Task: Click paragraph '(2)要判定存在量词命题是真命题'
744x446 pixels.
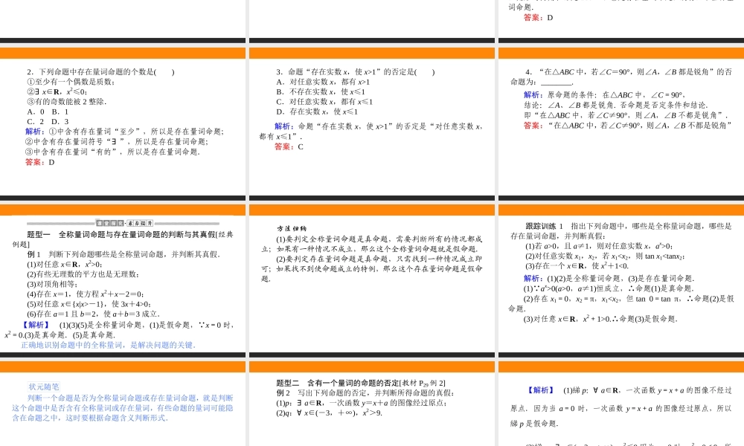Action: (x=372, y=269)
